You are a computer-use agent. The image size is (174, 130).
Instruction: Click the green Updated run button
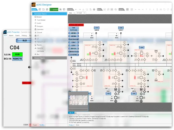point(54,10)
